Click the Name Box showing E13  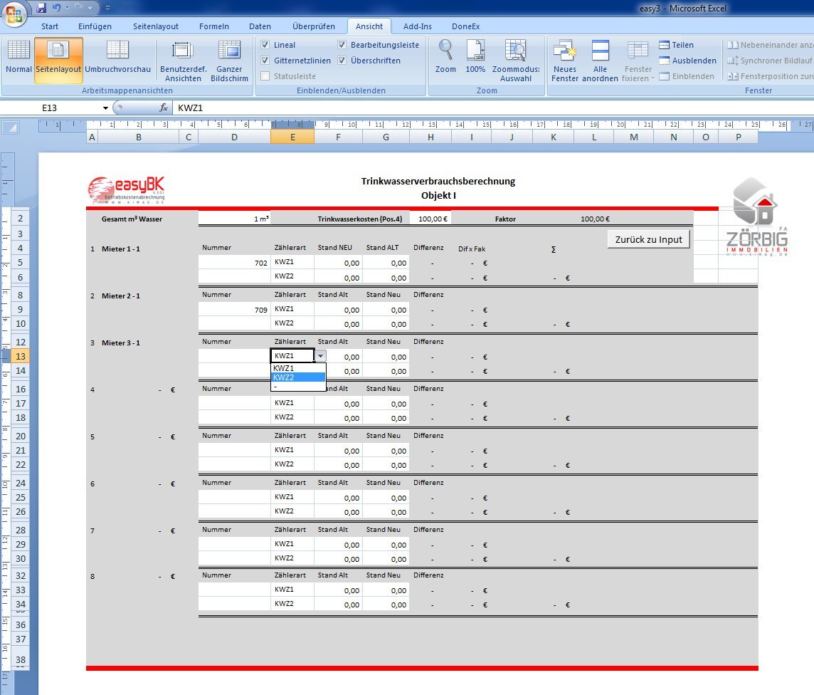(x=50, y=108)
